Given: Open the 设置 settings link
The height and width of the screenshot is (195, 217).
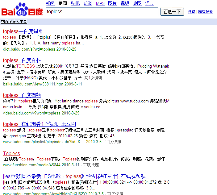Looking at the screenshot, I should [192, 12].
